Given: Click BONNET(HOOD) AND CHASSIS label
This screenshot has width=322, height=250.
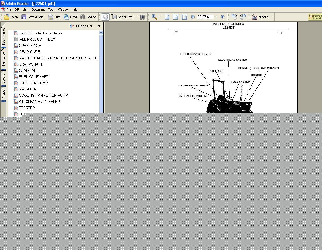Looking at the screenshot, I should click(x=258, y=68).
